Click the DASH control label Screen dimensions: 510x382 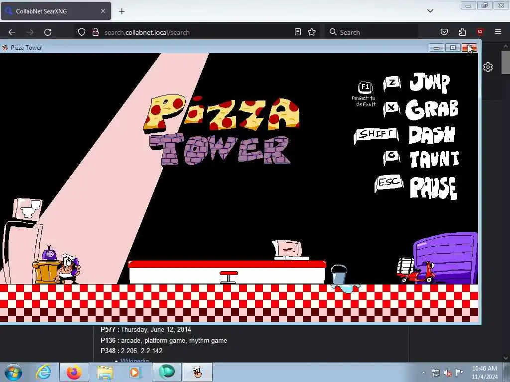(432, 134)
